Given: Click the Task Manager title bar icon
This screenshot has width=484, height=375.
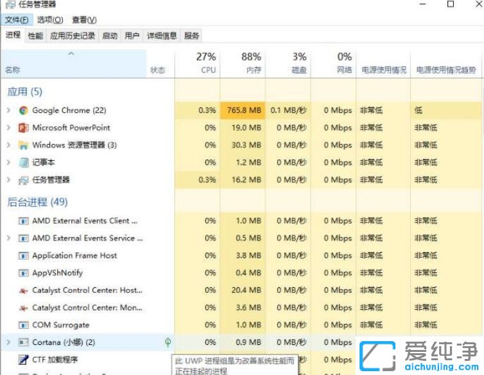Looking at the screenshot, I should click(10, 4).
